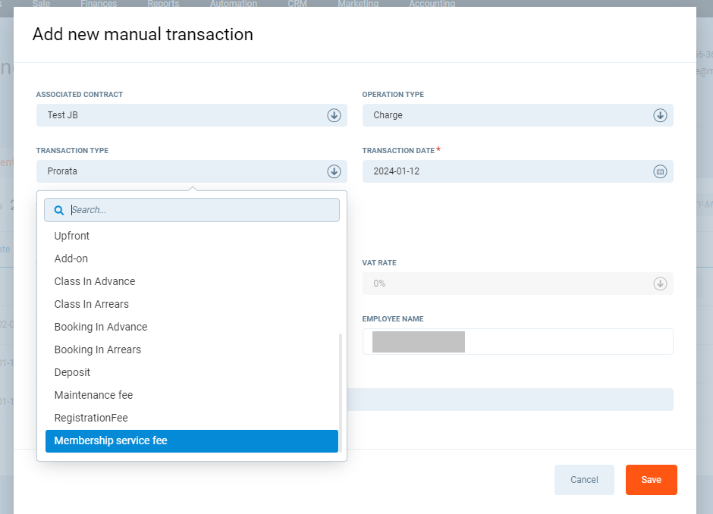Image resolution: width=713 pixels, height=514 pixels.
Task: Click the arrow icon in Operation Type
Action: [660, 115]
